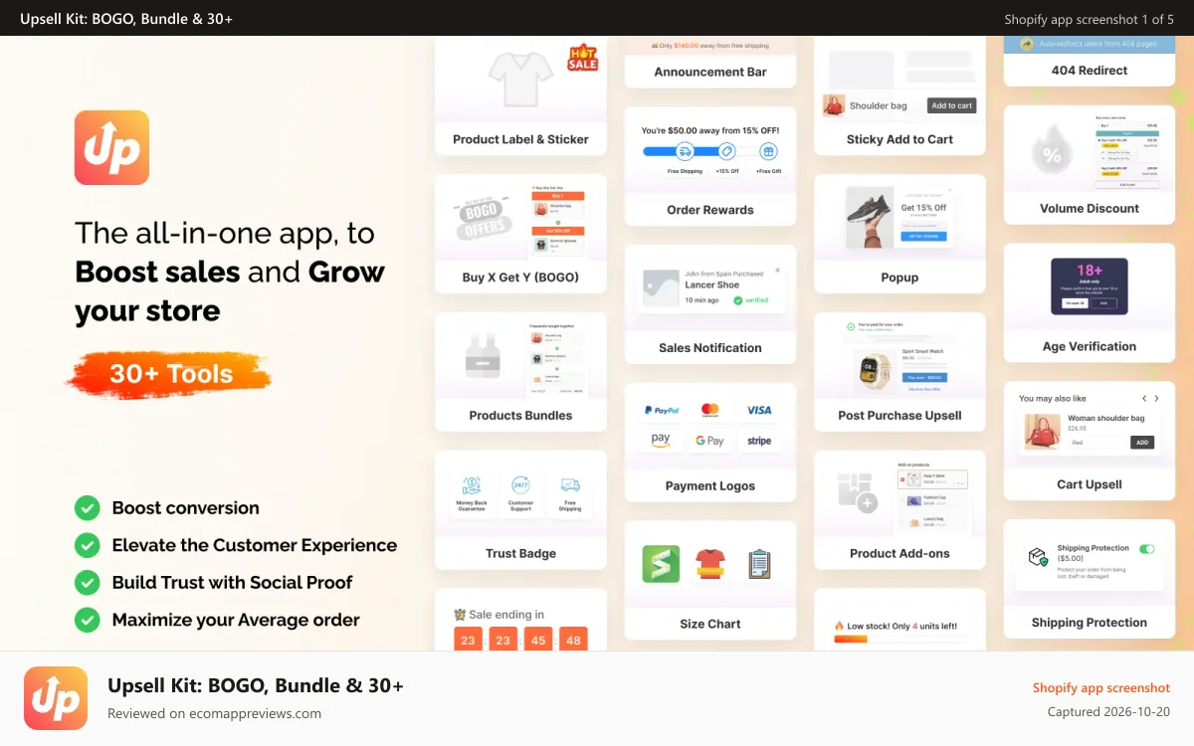Image resolution: width=1194 pixels, height=746 pixels.
Task: Click the Elevate the Customer Experience checkmark
Action: coord(88,545)
